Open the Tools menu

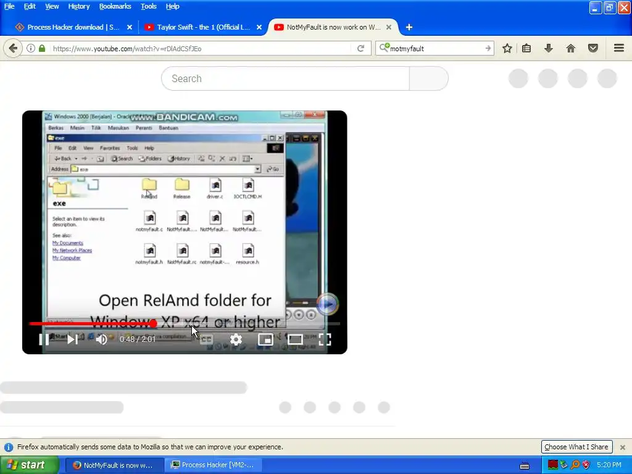click(x=148, y=6)
